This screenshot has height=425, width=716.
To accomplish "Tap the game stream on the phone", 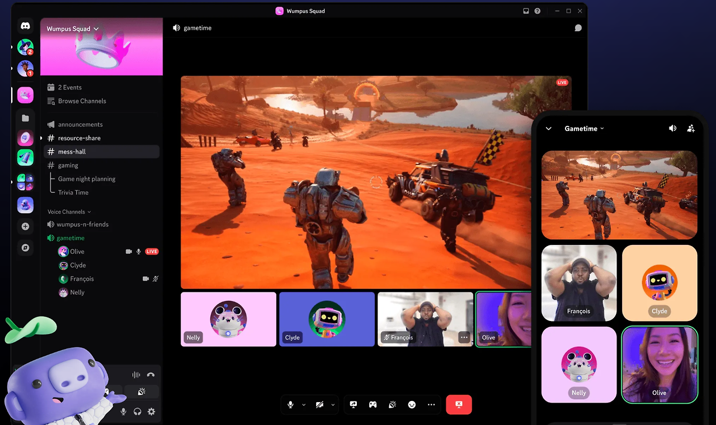I will point(619,195).
